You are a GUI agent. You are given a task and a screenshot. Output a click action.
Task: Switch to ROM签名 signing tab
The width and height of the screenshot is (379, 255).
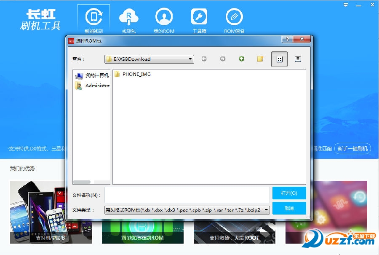pyautogui.click(x=234, y=20)
